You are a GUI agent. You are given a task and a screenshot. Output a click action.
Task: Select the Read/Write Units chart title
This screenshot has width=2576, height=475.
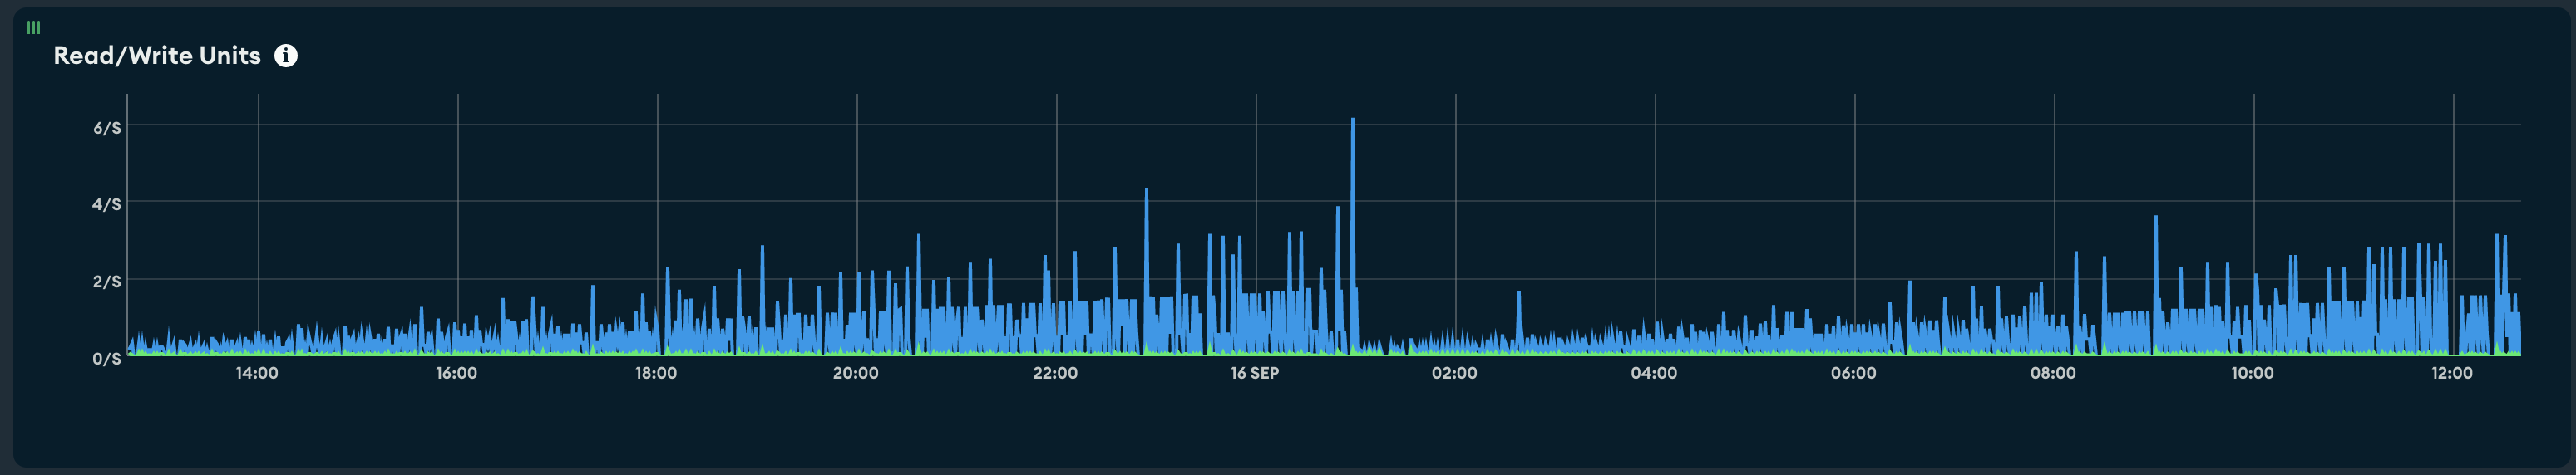[157, 56]
